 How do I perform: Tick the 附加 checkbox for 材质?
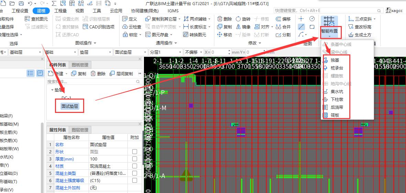point(135,166)
